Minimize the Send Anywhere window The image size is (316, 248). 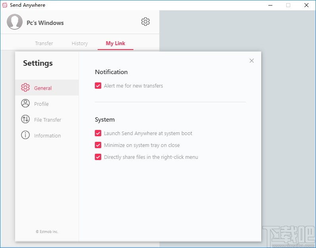[270, 5]
